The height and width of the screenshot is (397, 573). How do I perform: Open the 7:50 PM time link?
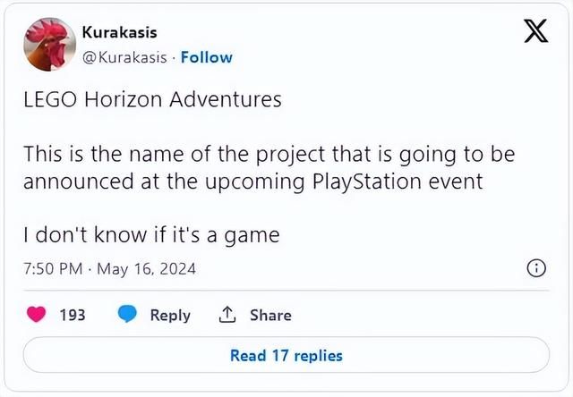tap(52, 268)
